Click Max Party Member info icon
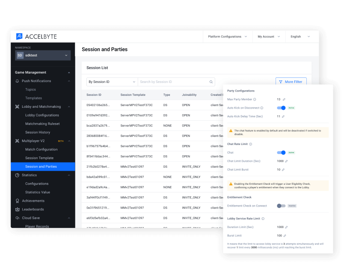 coord(255,100)
